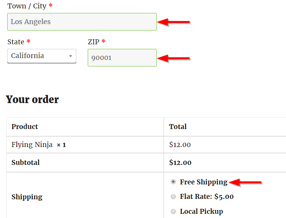The height and width of the screenshot is (218, 286).
Task: Click the State dropdown caret arrow
Action: pos(71,56)
